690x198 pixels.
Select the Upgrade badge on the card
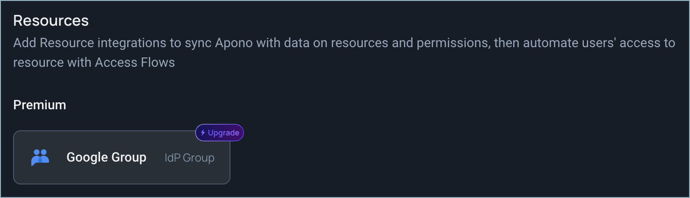click(x=219, y=133)
